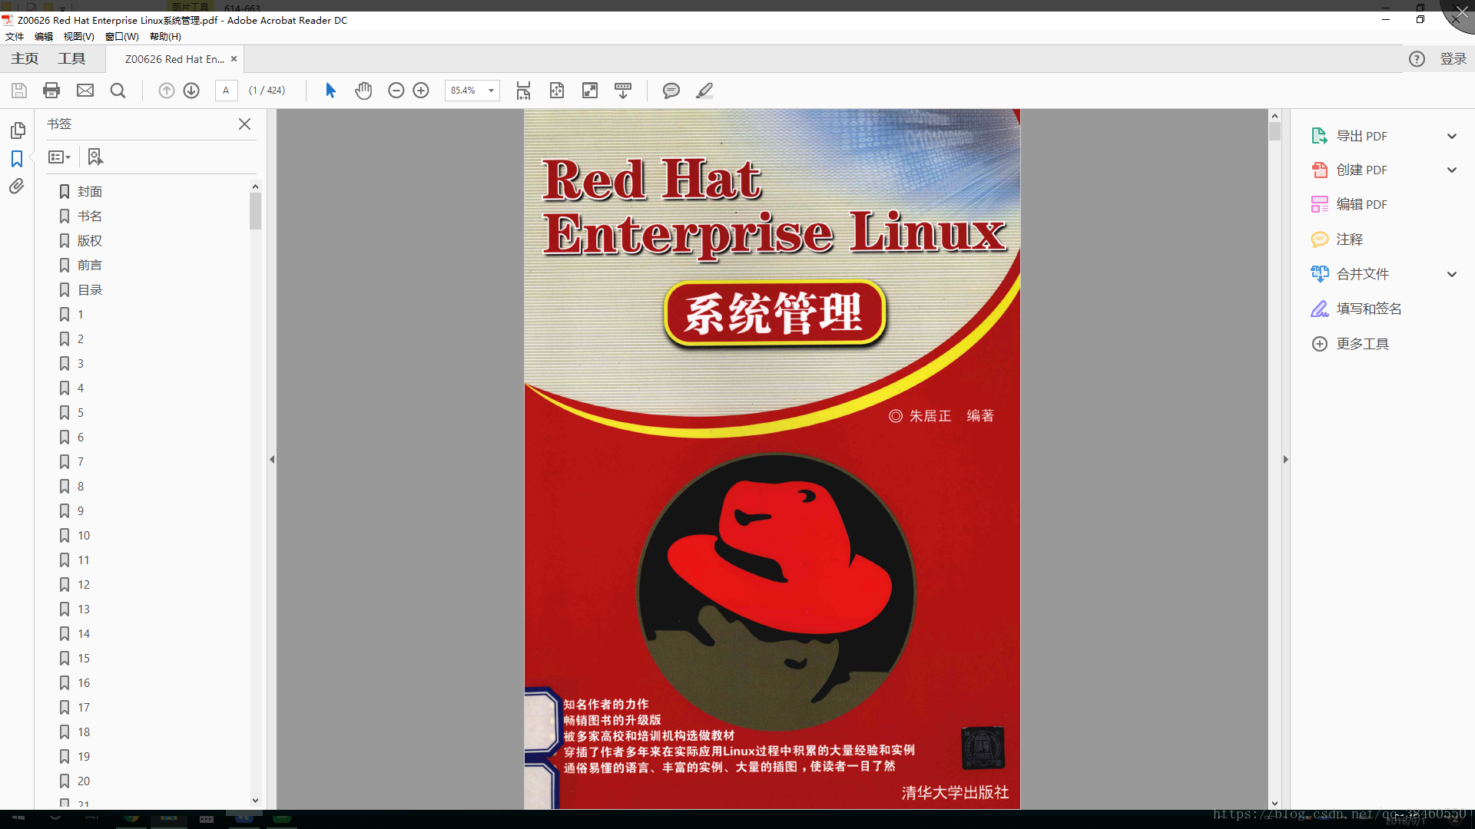Switch to the 主页 tab
This screenshot has height=829, width=1475.
[25, 59]
